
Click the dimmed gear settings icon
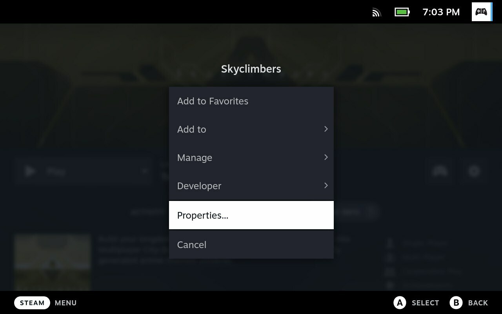click(x=474, y=171)
